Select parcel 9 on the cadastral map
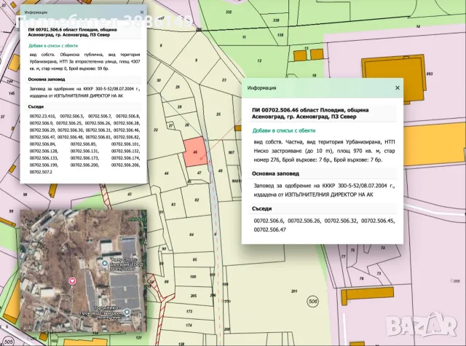The height and width of the screenshot is (346, 466). tap(196, 60)
